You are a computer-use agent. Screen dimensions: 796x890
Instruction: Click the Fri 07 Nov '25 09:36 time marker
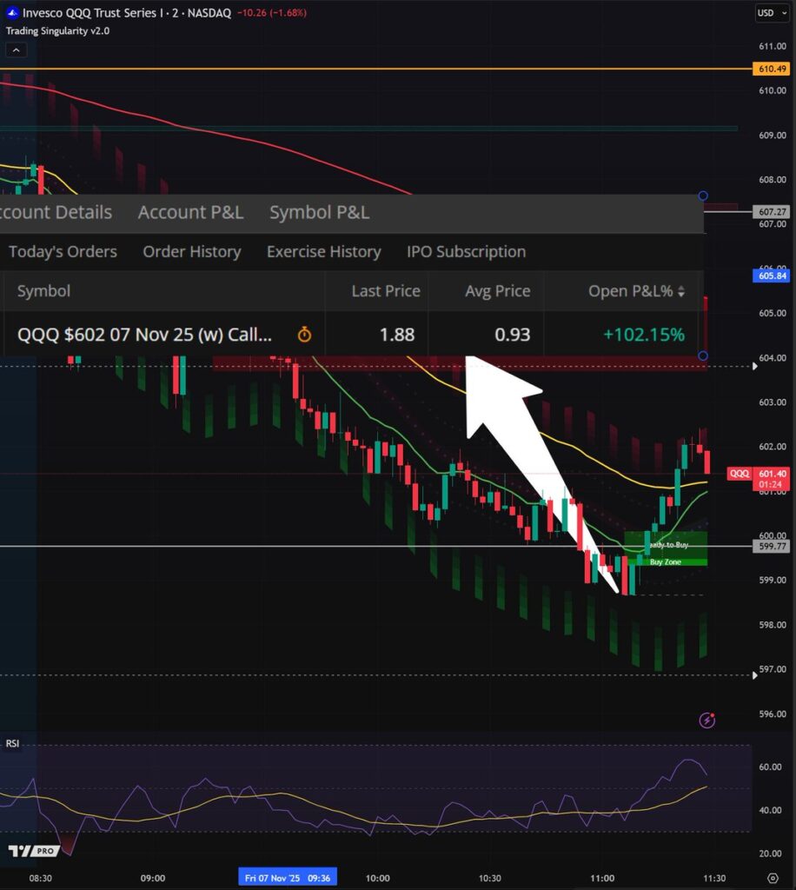pos(287,878)
